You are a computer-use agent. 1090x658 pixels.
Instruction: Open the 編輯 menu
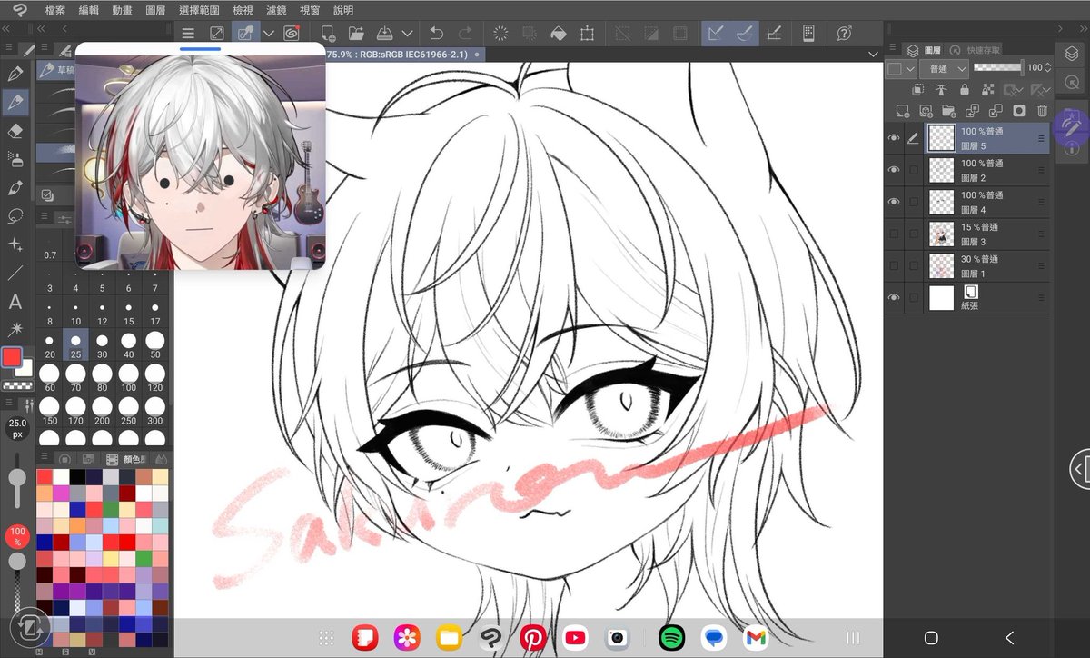[x=89, y=11]
